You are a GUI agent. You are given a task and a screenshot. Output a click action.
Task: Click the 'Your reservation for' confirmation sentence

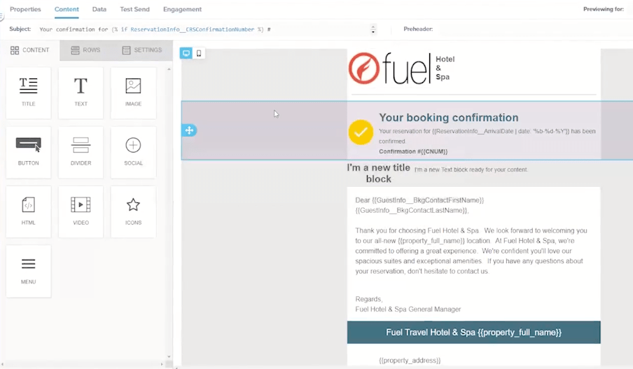(x=487, y=136)
